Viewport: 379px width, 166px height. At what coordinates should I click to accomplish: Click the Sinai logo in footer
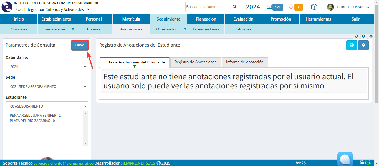pos(365,163)
